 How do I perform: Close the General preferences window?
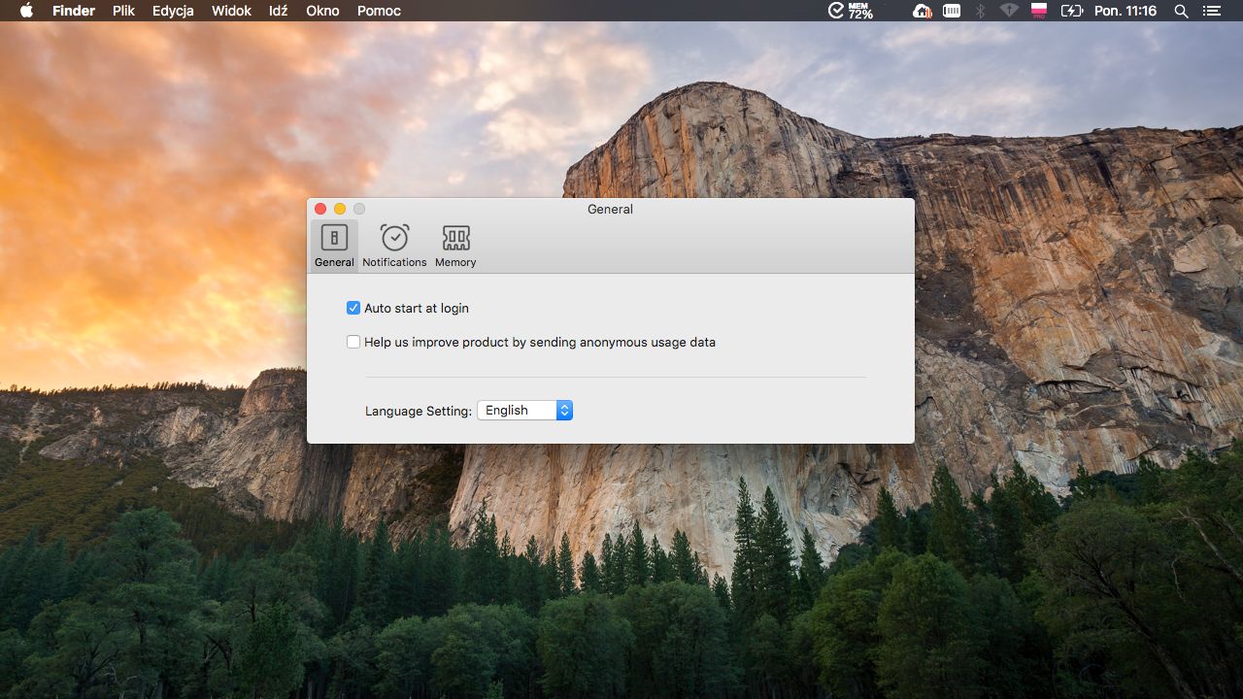pos(320,209)
